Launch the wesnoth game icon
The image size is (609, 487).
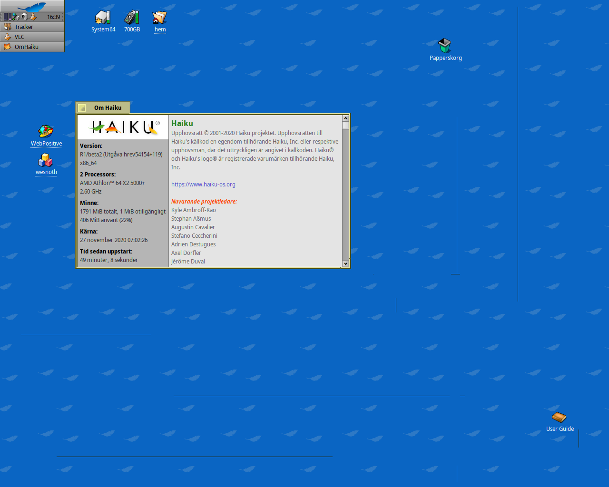click(x=45, y=160)
